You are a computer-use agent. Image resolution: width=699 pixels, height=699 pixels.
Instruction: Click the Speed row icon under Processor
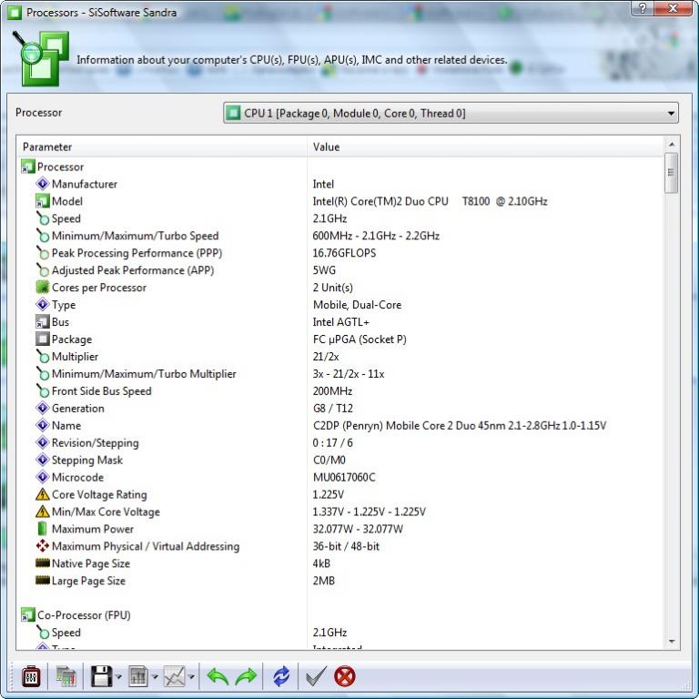point(43,218)
